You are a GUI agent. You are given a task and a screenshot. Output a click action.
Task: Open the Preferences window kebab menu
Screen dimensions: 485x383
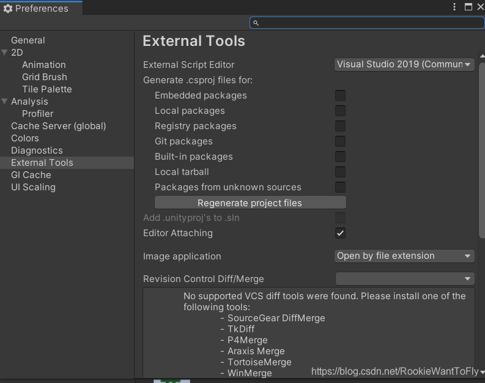pos(454,7)
